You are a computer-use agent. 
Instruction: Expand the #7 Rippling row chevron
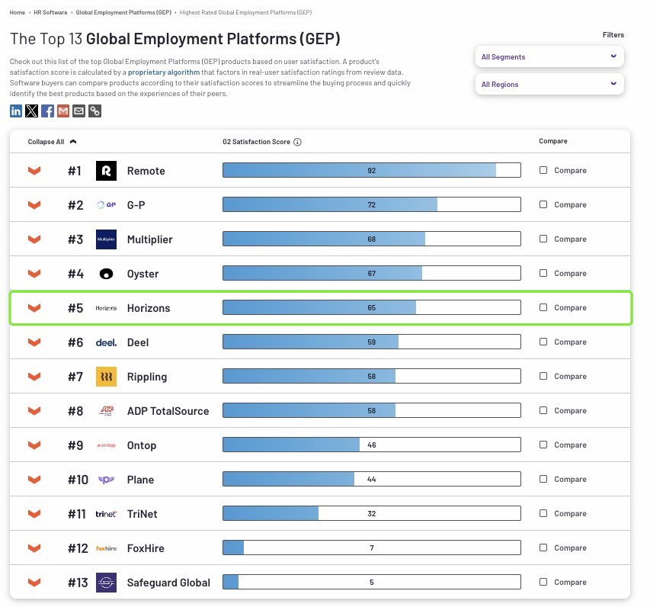click(34, 376)
